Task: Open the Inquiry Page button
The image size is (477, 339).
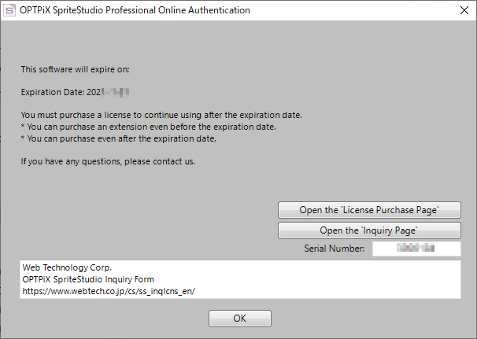Action: pos(369,230)
